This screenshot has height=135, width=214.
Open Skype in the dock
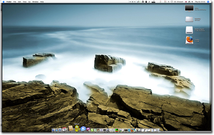[x=92, y=130]
